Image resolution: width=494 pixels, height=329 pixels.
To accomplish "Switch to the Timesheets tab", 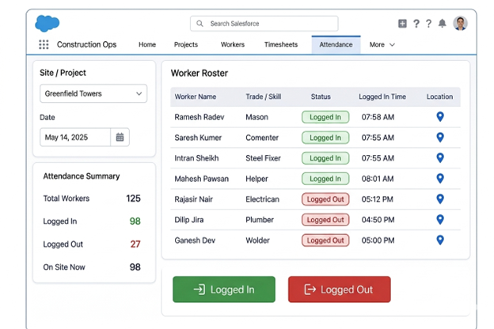I will 281,45.
